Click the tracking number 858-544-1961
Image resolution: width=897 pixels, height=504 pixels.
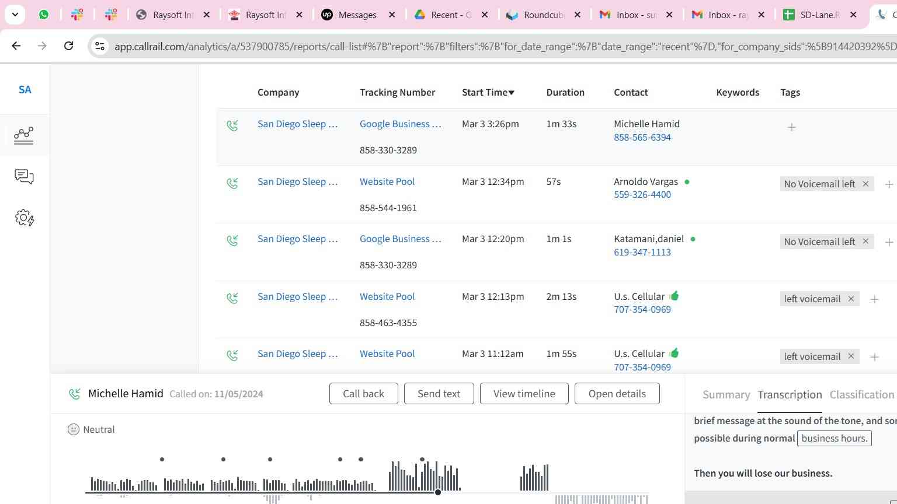(388, 208)
